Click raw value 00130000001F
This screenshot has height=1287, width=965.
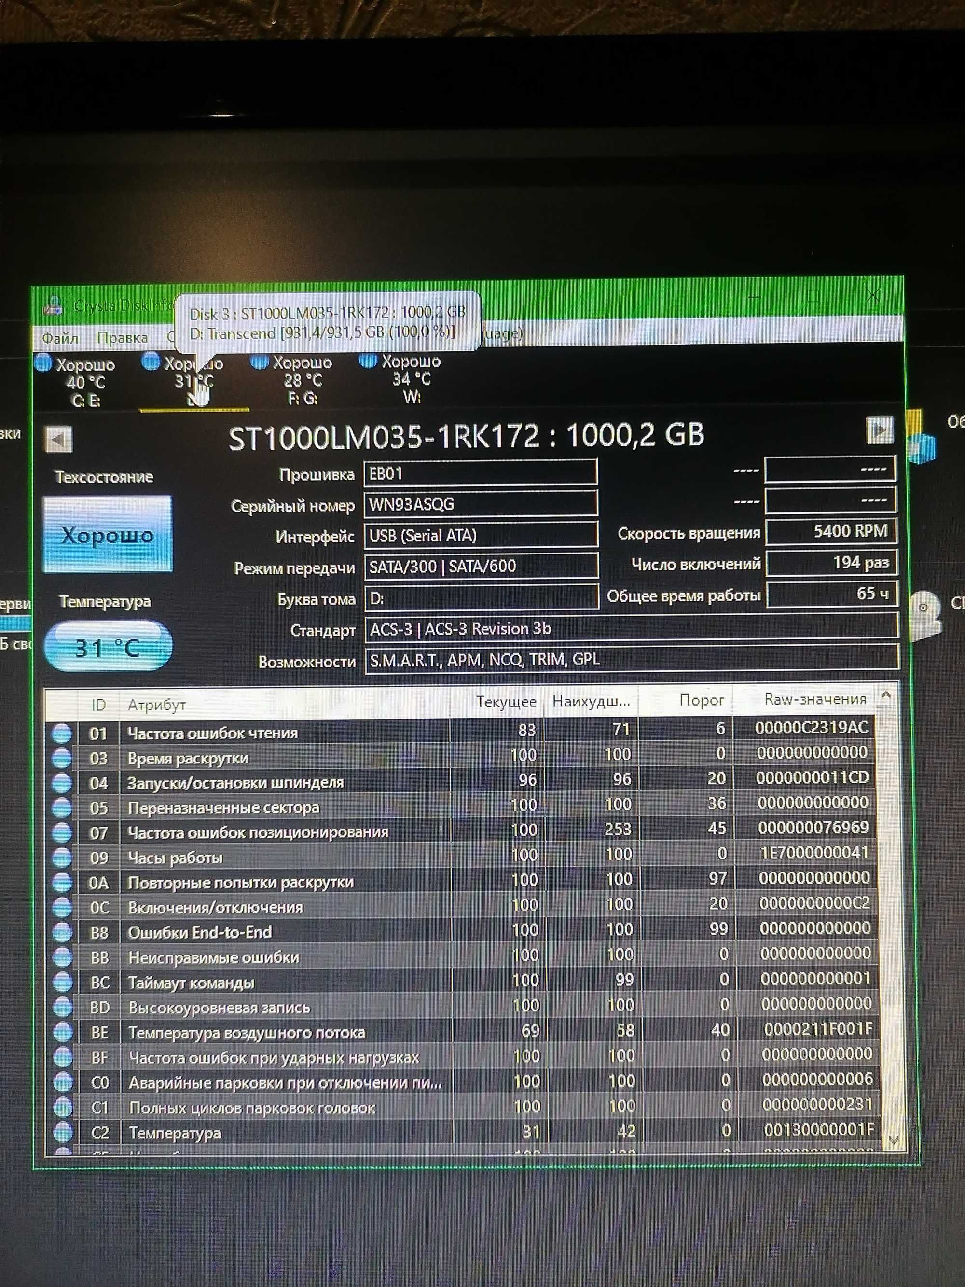(x=818, y=1129)
